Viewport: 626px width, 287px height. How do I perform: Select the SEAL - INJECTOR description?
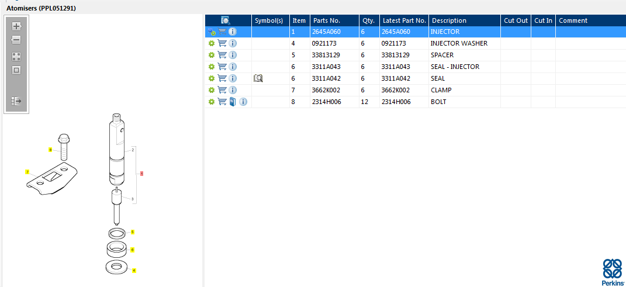pyautogui.click(x=465, y=67)
